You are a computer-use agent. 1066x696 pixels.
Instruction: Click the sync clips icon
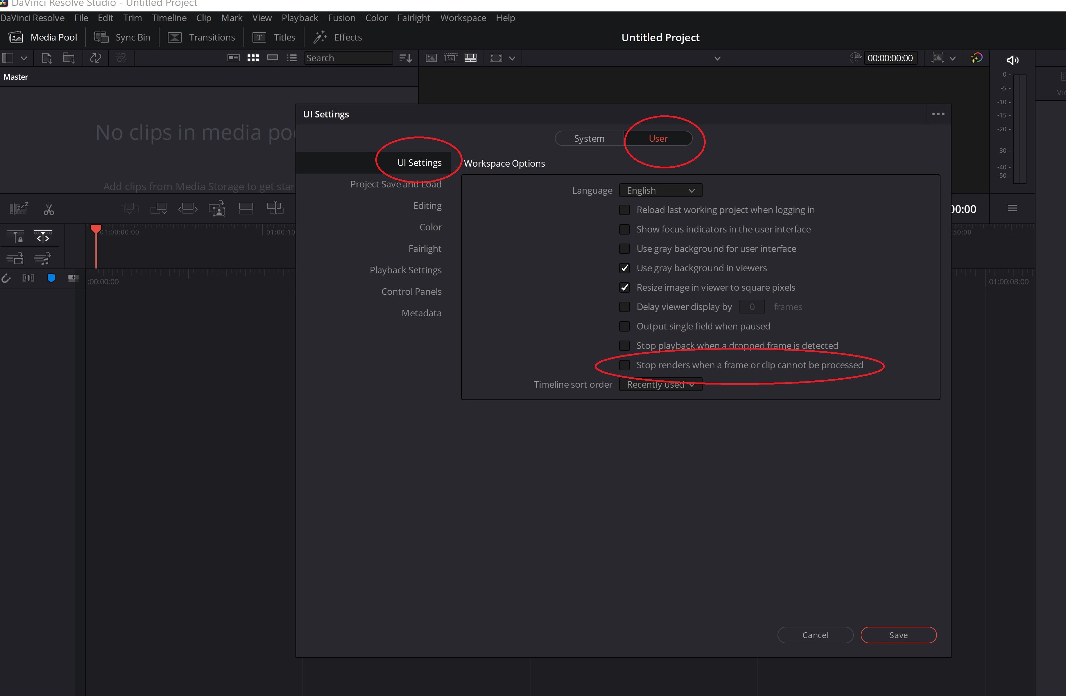pos(96,58)
